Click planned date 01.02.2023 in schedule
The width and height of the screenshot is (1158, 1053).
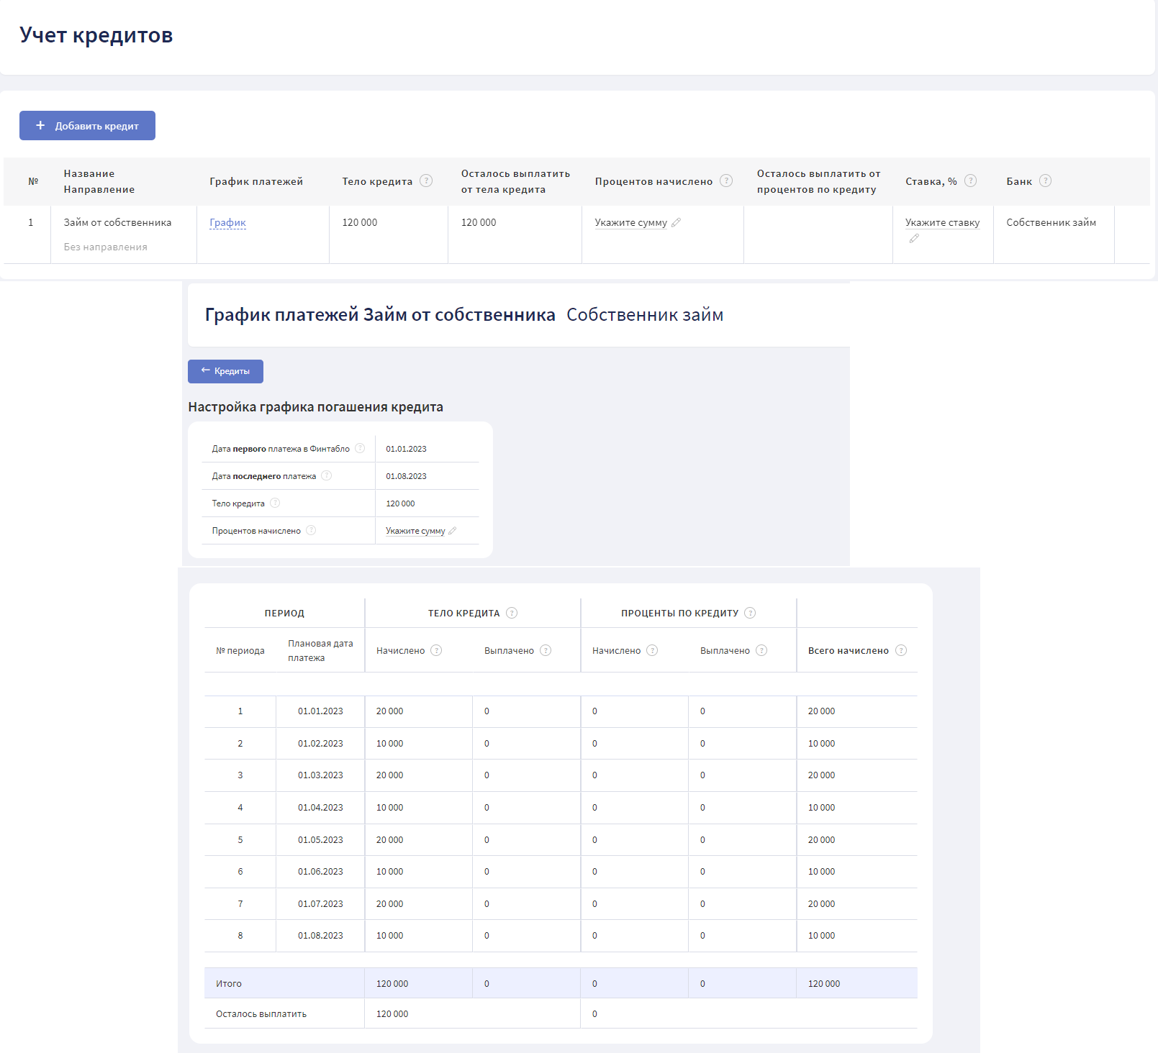(x=320, y=744)
